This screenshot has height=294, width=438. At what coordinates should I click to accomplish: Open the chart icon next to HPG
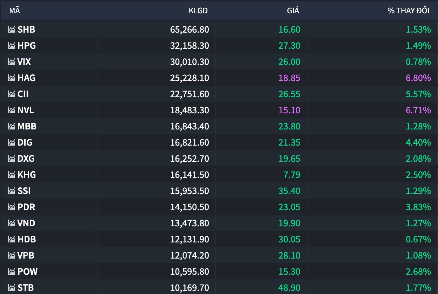tap(12, 46)
